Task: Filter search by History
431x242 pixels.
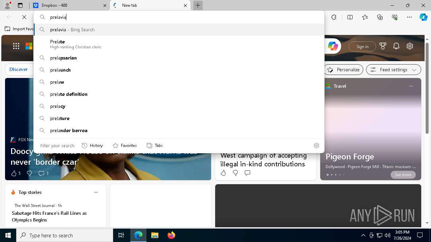Action: click(x=92, y=146)
